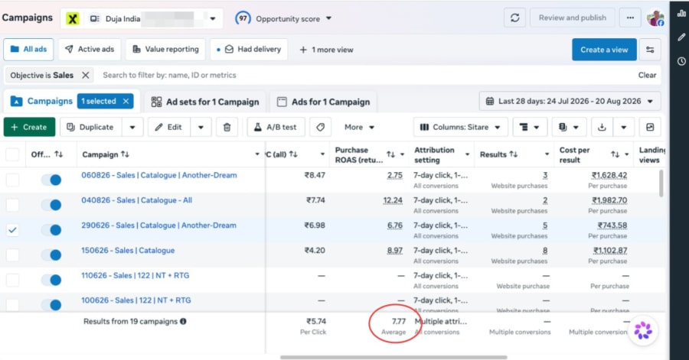Open the profile avatar menu
Screen dimensions: 689x360
click(x=655, y=18)
